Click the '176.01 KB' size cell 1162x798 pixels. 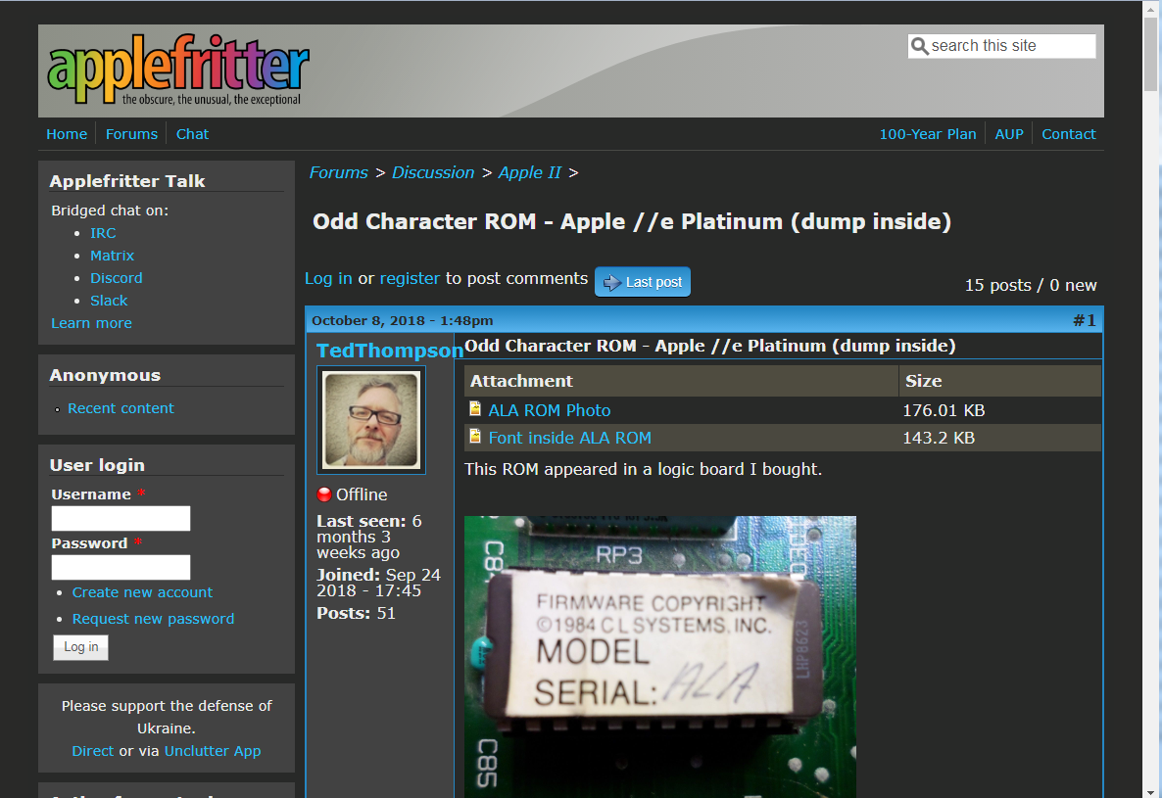(x=944, y=410)
